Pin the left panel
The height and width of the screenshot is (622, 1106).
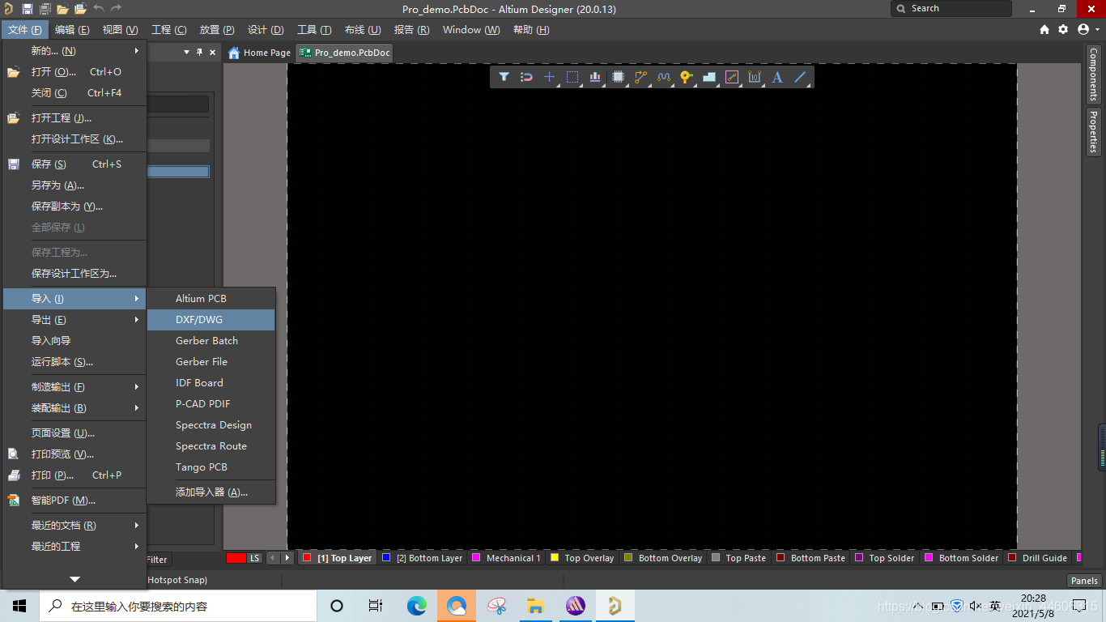(x=200, y=52)
